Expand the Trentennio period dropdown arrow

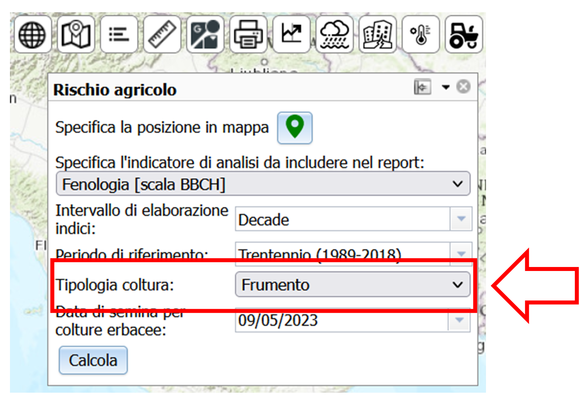click(x=461, y=254)
